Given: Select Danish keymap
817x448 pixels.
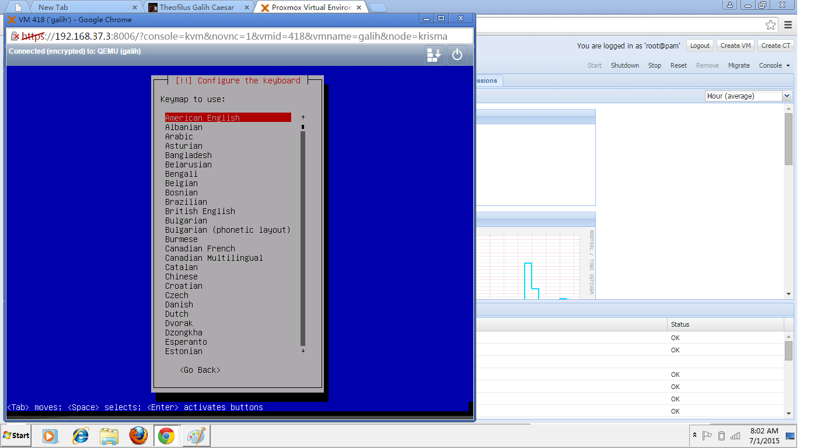Looking at the screenshot, I should (179, 304).
